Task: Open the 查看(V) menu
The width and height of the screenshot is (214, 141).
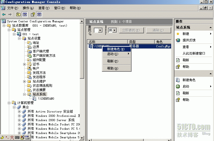Action: [x=44, y=8]
